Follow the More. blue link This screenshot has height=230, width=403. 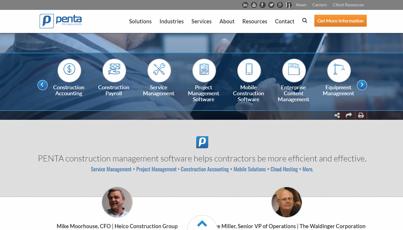tap(308, 169)
